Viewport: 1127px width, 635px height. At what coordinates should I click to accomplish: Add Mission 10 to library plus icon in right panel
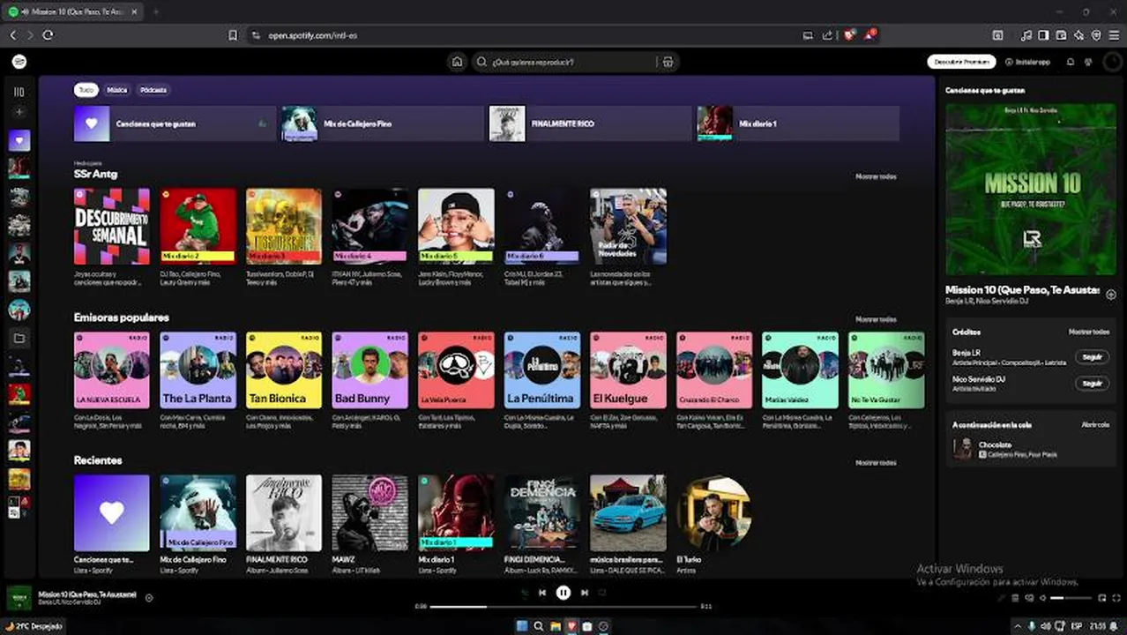(x=1111, y=295)
